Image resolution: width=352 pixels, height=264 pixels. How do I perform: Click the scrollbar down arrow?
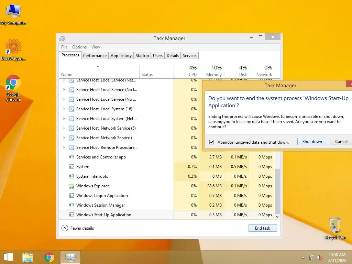[x=277, y=217]
